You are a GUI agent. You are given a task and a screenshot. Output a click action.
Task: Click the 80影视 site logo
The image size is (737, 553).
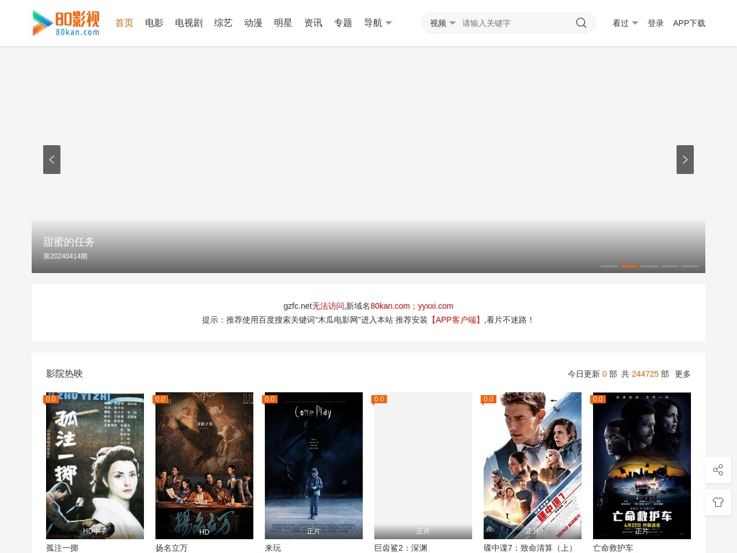(66, 23)
